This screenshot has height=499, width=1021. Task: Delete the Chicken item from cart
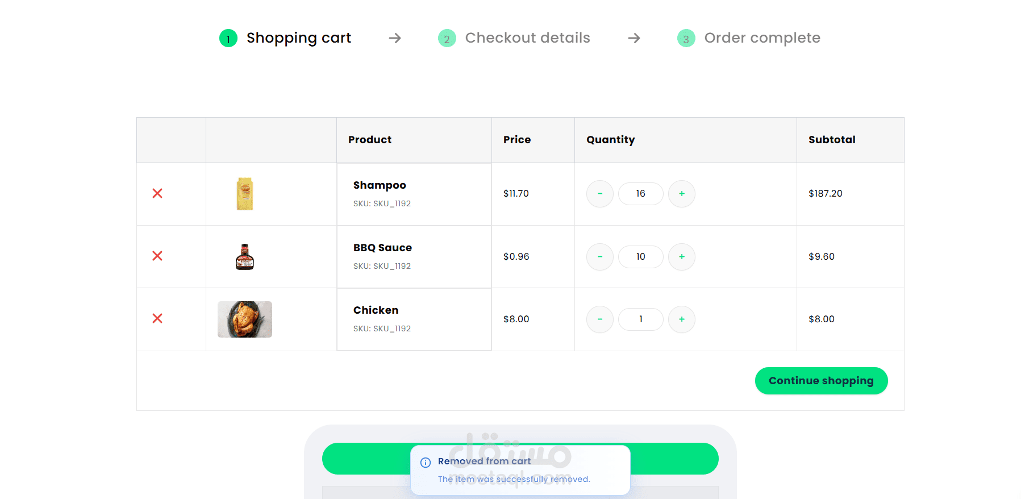click(157, 319)
